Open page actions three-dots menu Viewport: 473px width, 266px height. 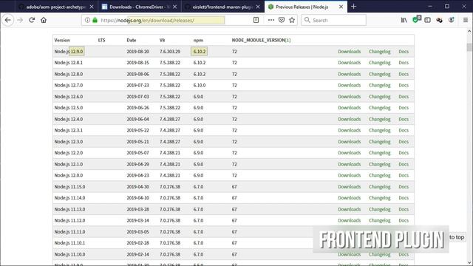tap(271, 20)
